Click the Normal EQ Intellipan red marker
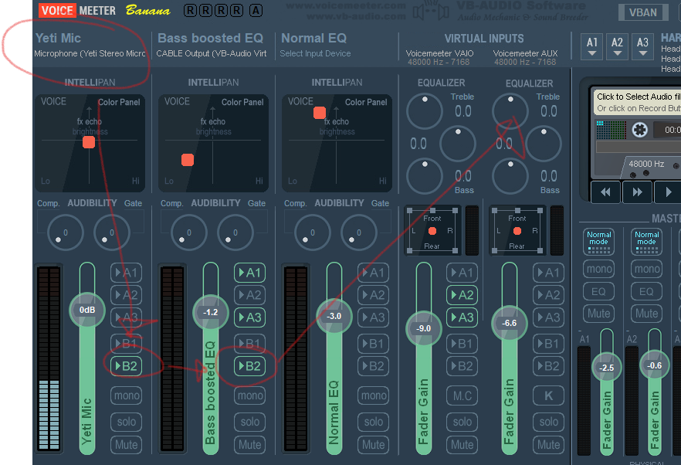This screenshot has width=681, height=465. 320,113
